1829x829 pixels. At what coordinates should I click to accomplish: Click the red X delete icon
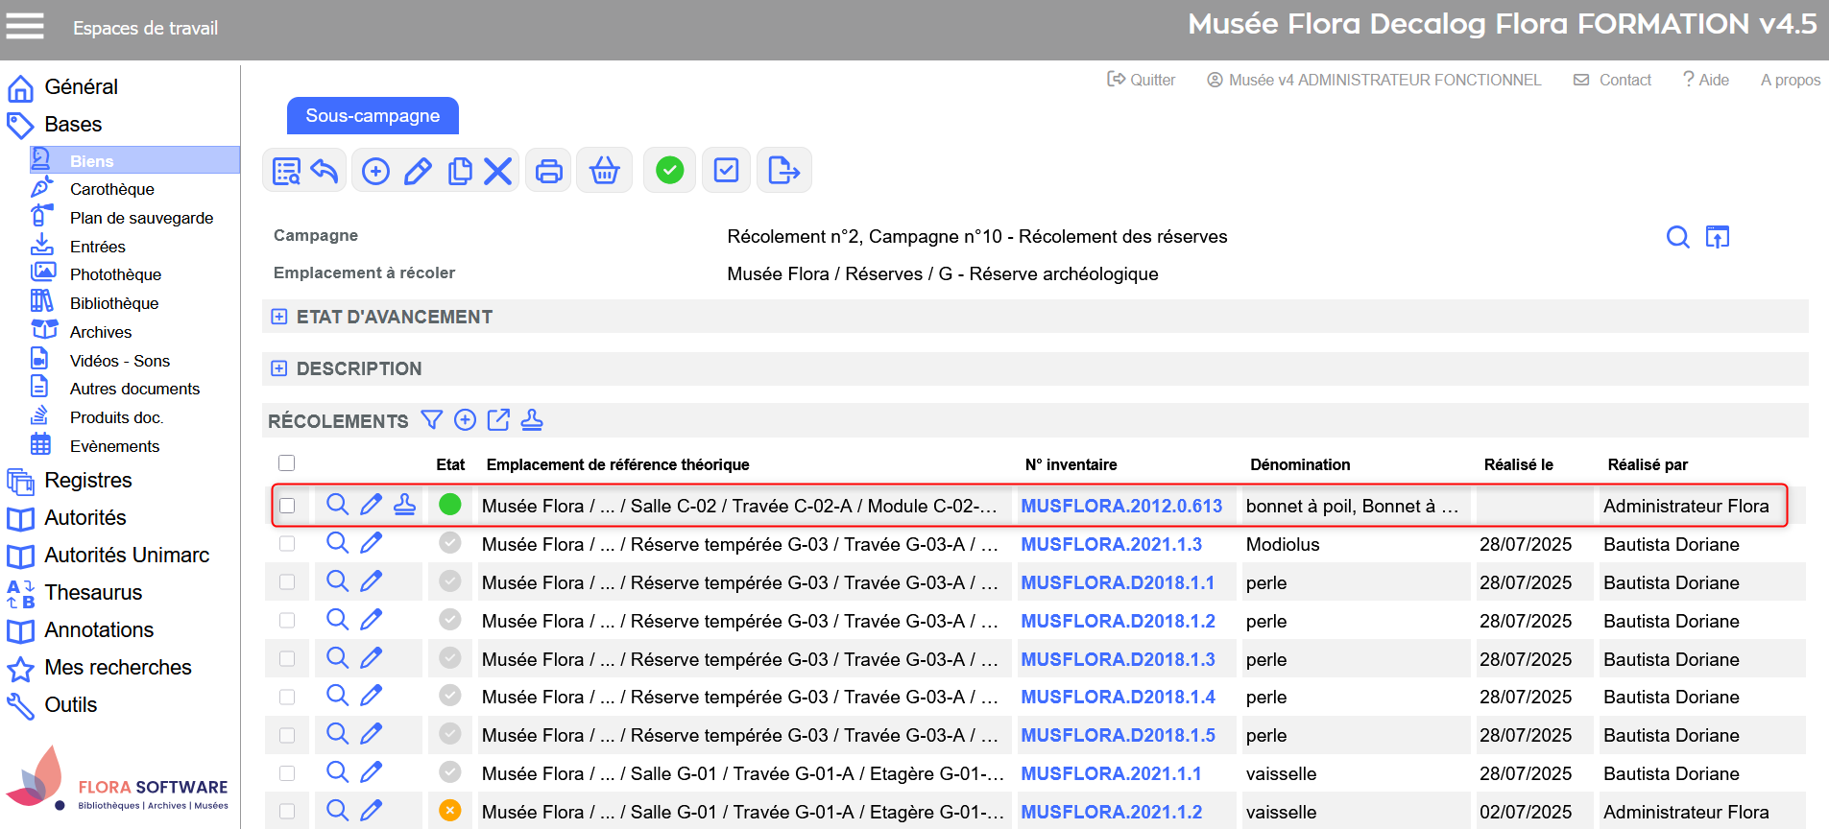click(497, 171)
